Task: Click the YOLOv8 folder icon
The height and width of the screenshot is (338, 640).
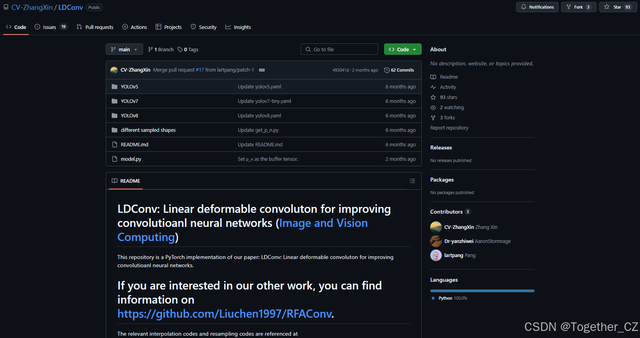Action: [114, 115]
